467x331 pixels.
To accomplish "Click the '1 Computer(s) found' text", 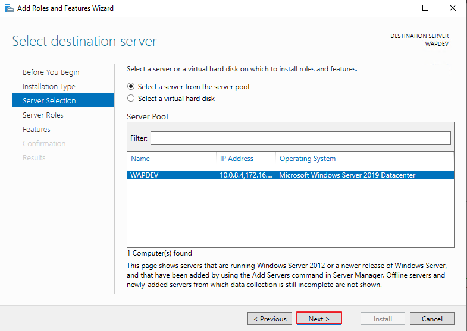I will (159, 253).
